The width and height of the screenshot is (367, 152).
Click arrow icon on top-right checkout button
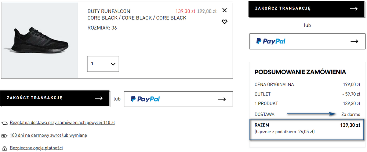click(x=354, y=8)
